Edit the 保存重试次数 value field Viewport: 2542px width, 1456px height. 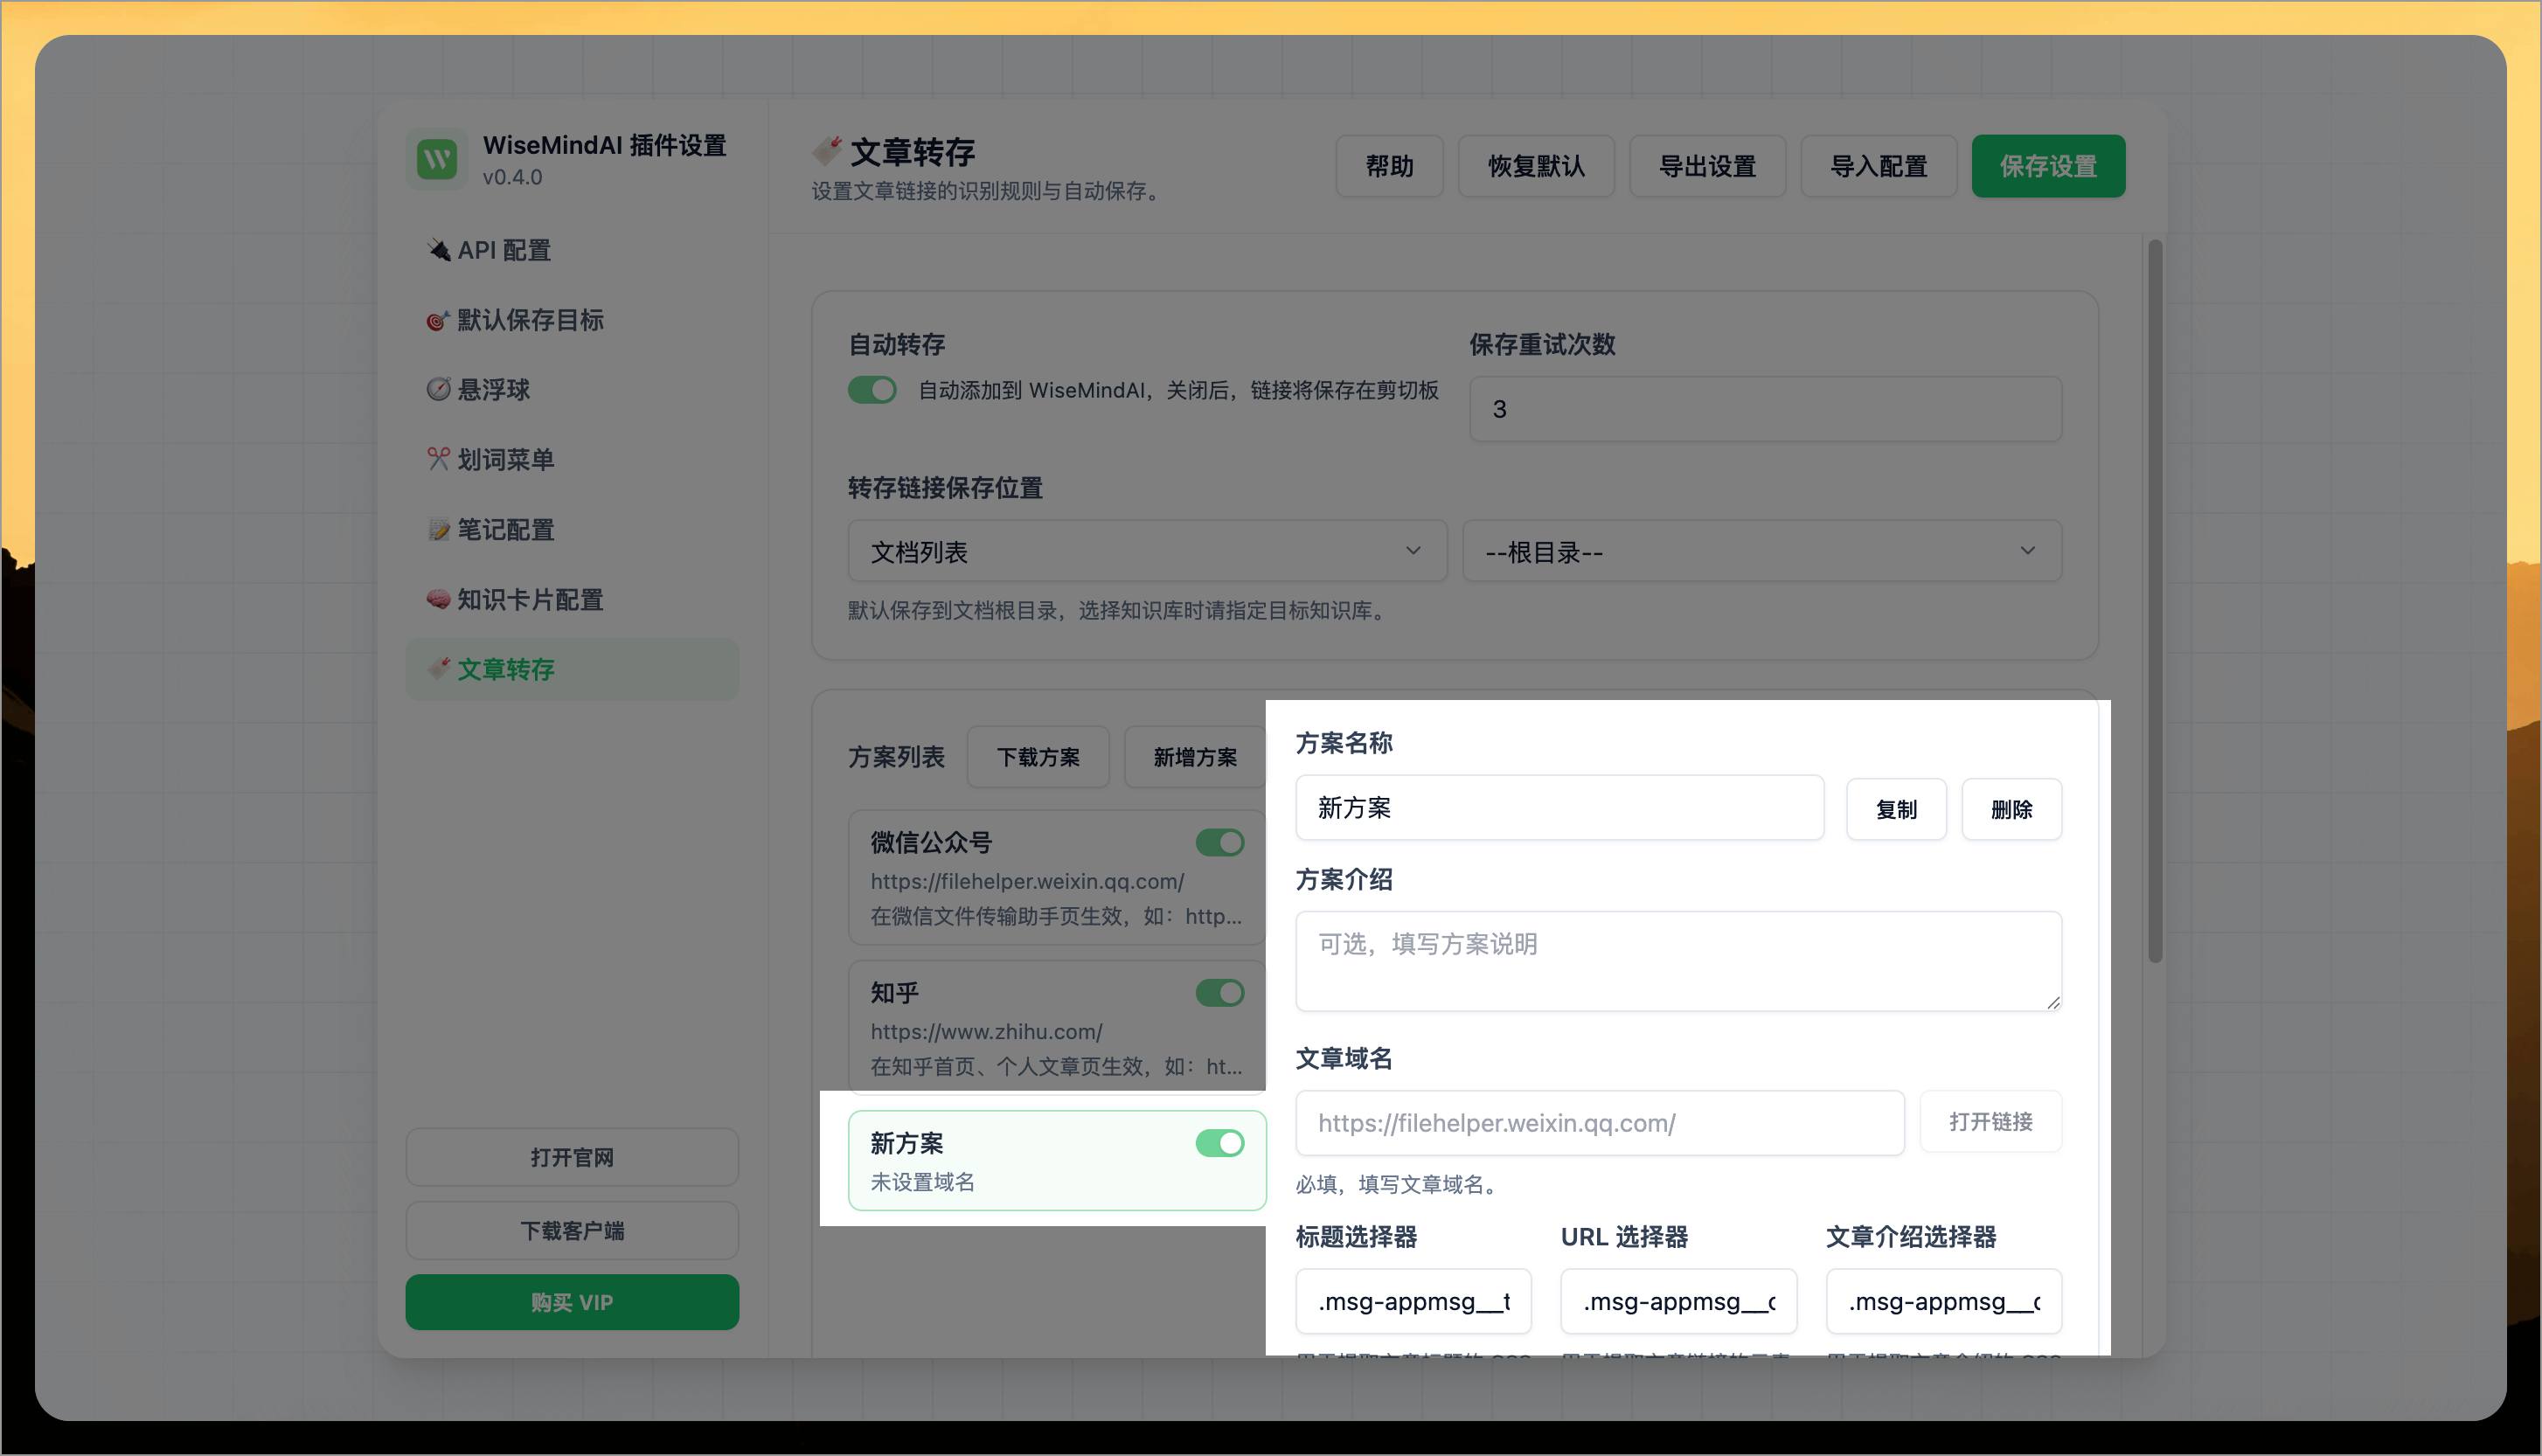(1764, 409)
